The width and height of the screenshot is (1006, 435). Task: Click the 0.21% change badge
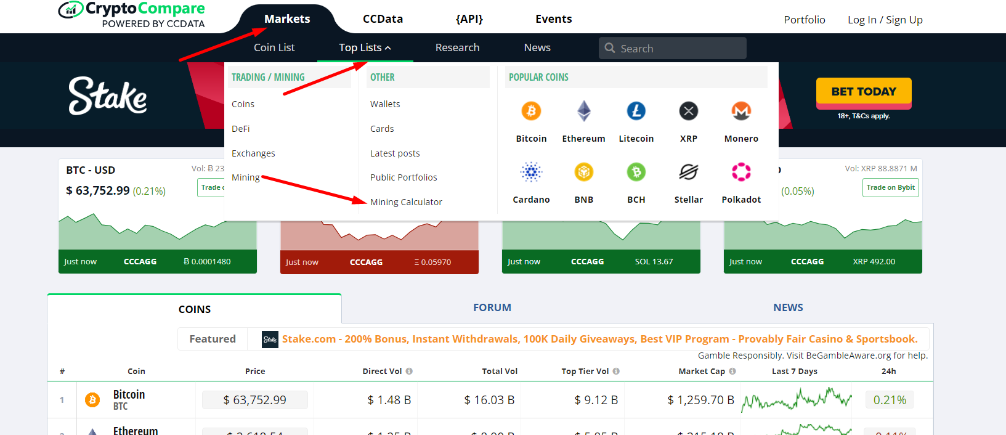tap(890, 400)
